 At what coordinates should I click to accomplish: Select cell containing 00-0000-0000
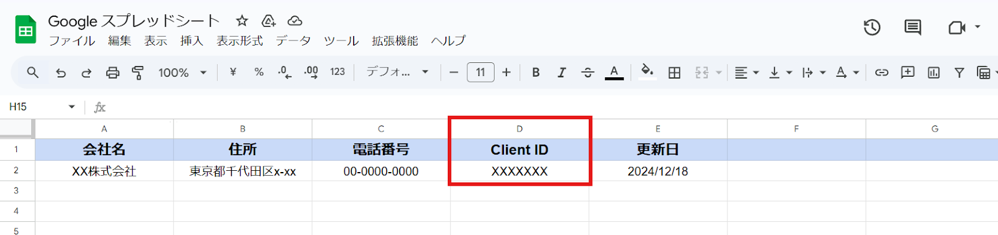tap(381, 171)
